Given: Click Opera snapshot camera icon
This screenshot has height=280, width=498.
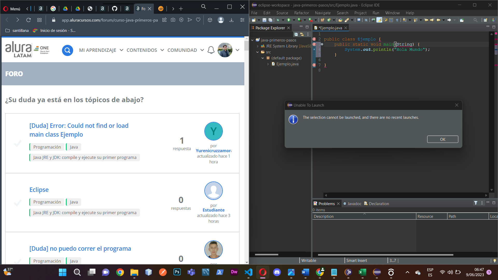Looking at the screenshot, I should (x=173, y=20).
